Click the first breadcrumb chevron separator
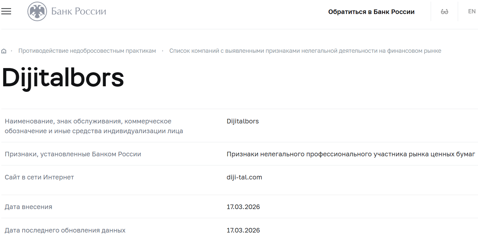Screen dimensions: 478x240 12,51
